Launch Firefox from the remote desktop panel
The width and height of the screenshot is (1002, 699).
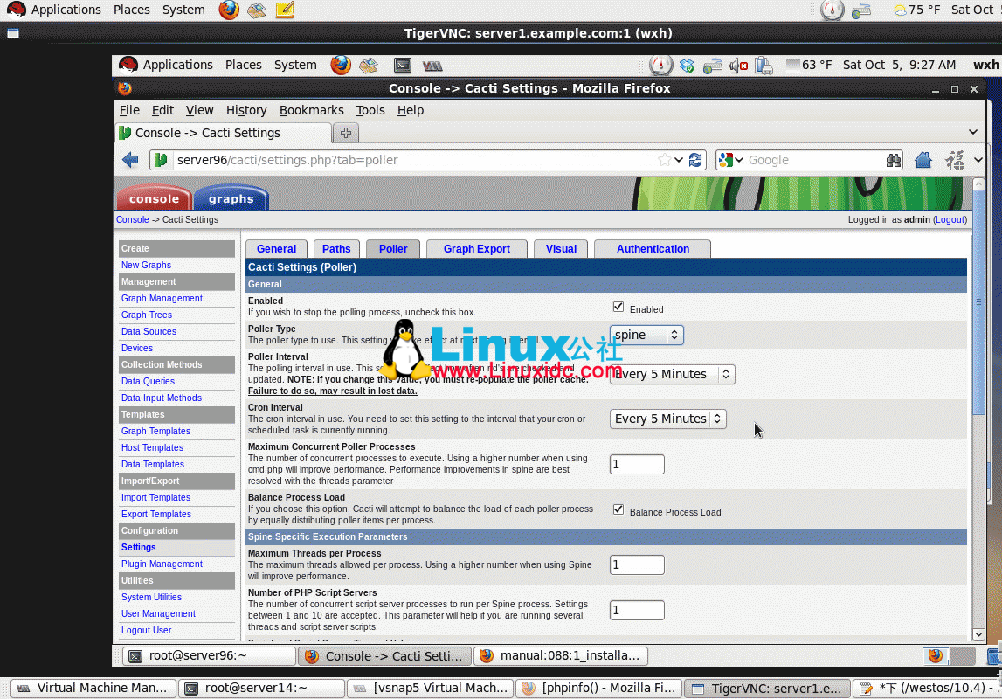pos(341,65)
